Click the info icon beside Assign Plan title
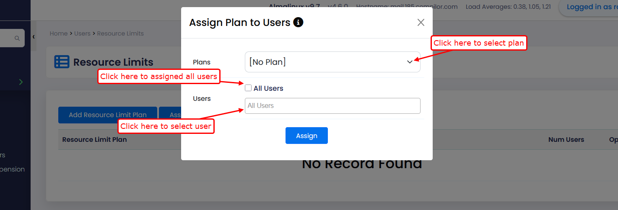 [298, 22]
